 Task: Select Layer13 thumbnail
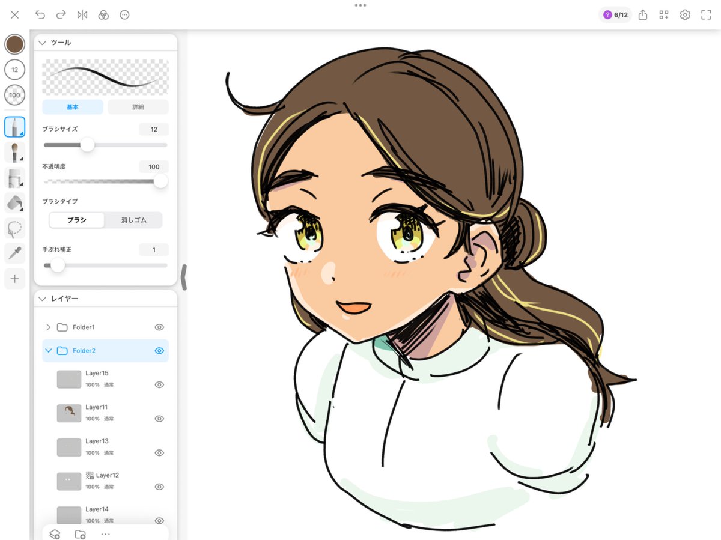(69, 447)
